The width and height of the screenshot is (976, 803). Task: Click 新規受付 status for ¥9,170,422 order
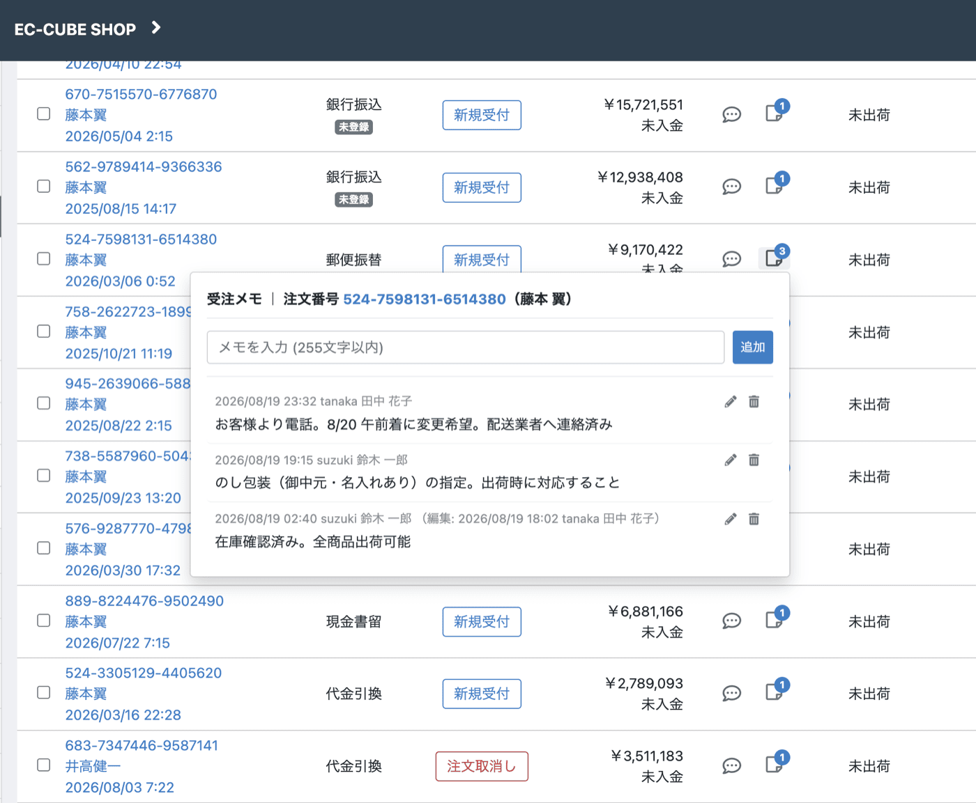(x=482, y=258)
